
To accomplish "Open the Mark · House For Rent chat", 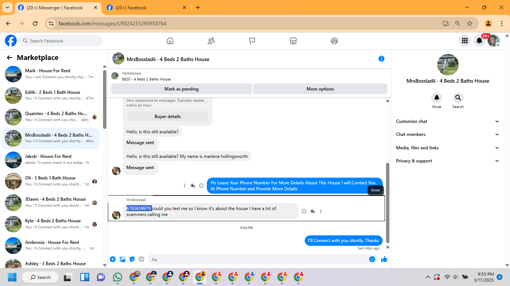I will point(51,74).
